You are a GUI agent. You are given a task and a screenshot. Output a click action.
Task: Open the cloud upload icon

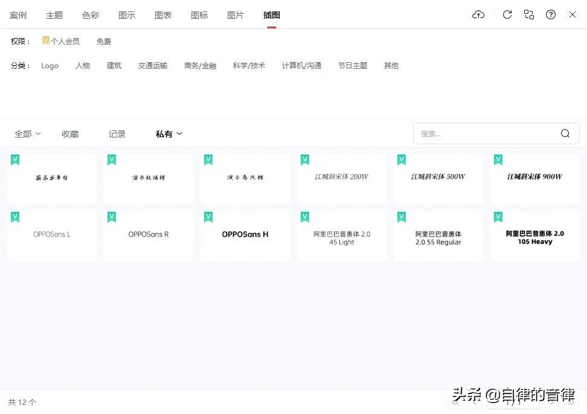click(x=478, y=14)
